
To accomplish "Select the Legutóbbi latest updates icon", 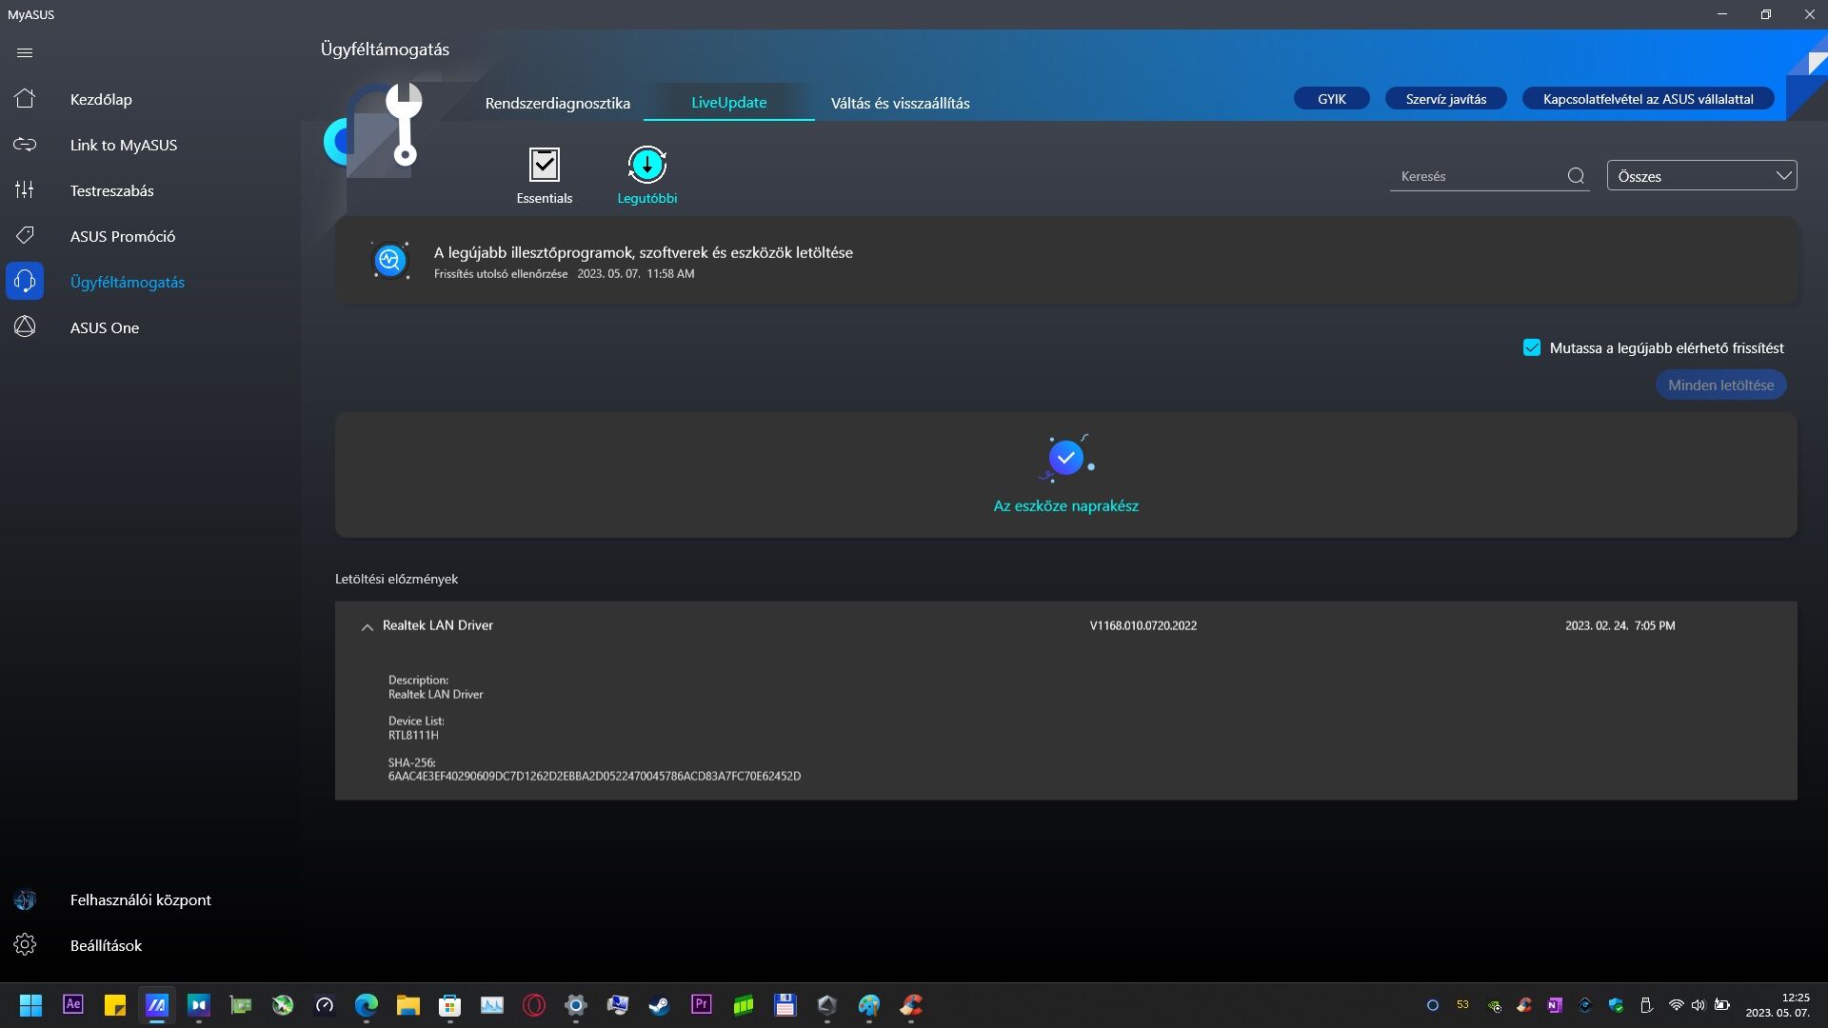I will (647, 175).
